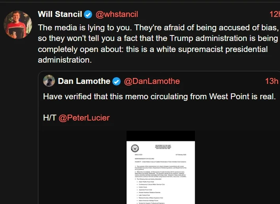Screen dimensions: 280x204
Task: Click the 12h timestamp on Stancil's post
Action: click(x=274, y=15)
